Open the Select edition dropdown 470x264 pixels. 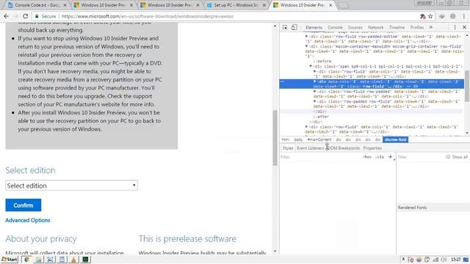(71, 186)
